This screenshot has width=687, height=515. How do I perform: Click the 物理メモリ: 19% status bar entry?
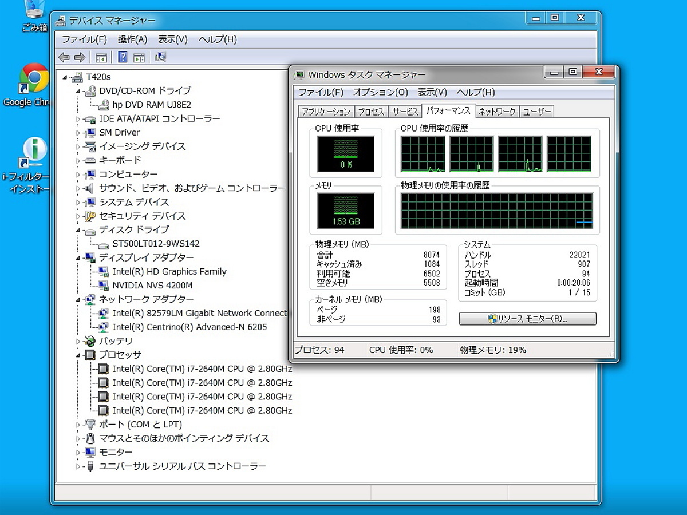(493, 350)
